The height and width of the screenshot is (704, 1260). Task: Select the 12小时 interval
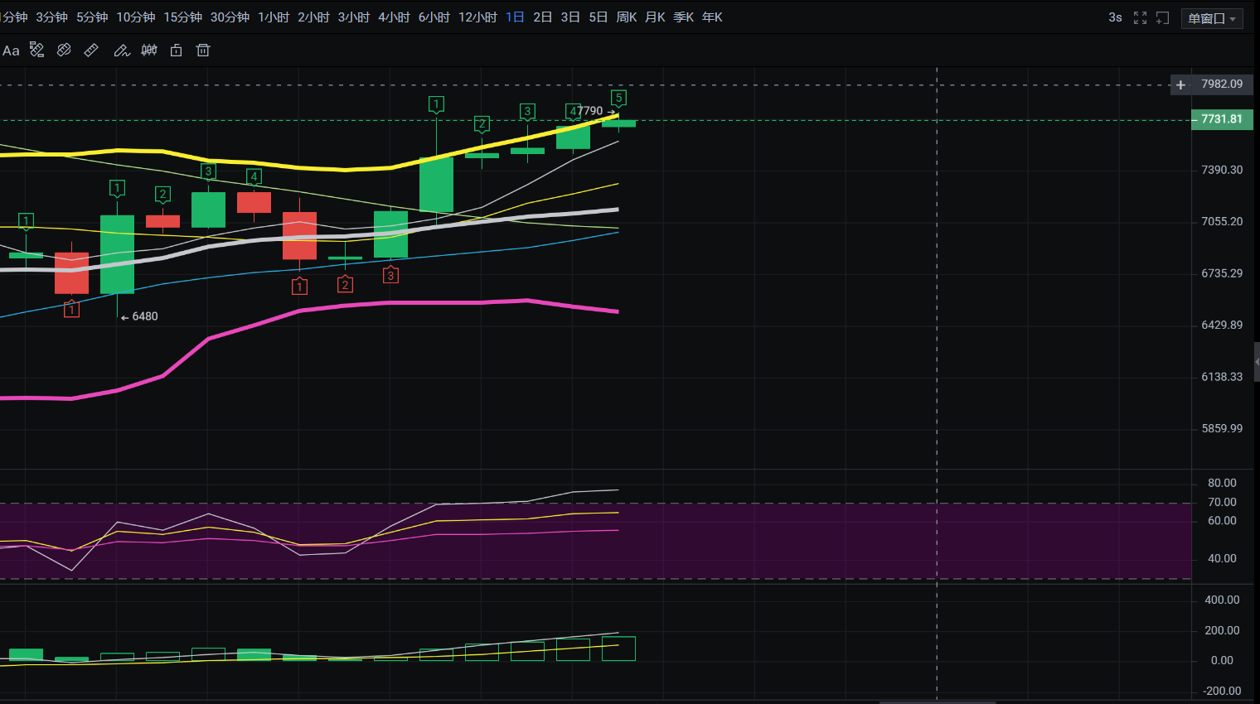pyautogui.click(x=477, y=17)
